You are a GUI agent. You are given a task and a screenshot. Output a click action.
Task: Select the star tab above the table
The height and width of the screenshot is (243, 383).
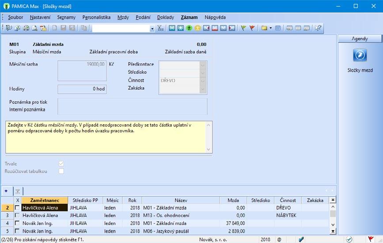[x=6, y=191]
